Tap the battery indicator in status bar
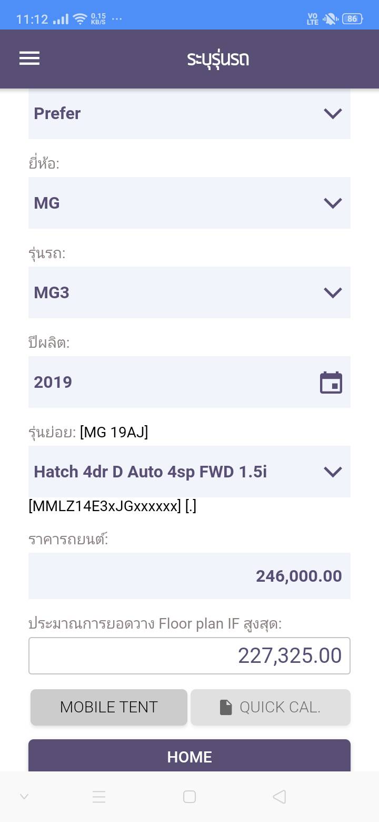 point(352,19)
